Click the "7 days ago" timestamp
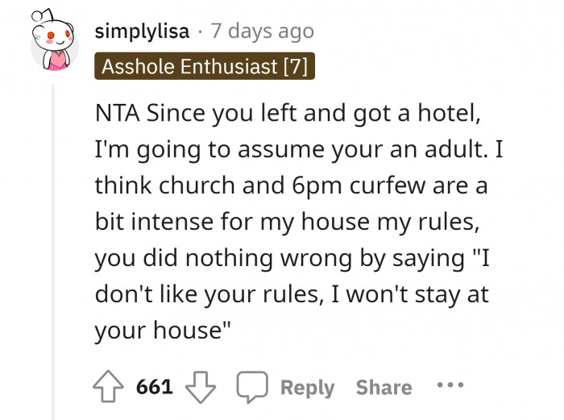Image resolution: width=564 pixels, height=420 pixels. click(262, 31)
